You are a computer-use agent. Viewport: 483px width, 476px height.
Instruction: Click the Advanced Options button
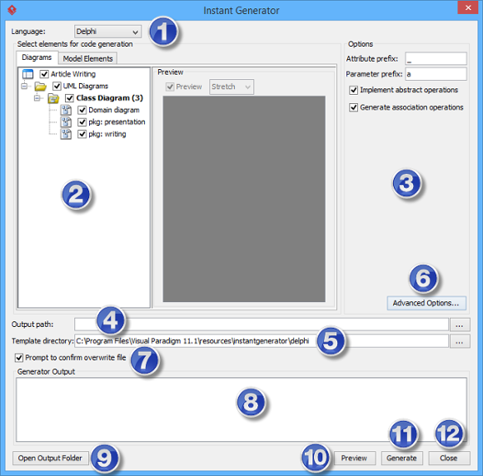click(x=426, y=303)
